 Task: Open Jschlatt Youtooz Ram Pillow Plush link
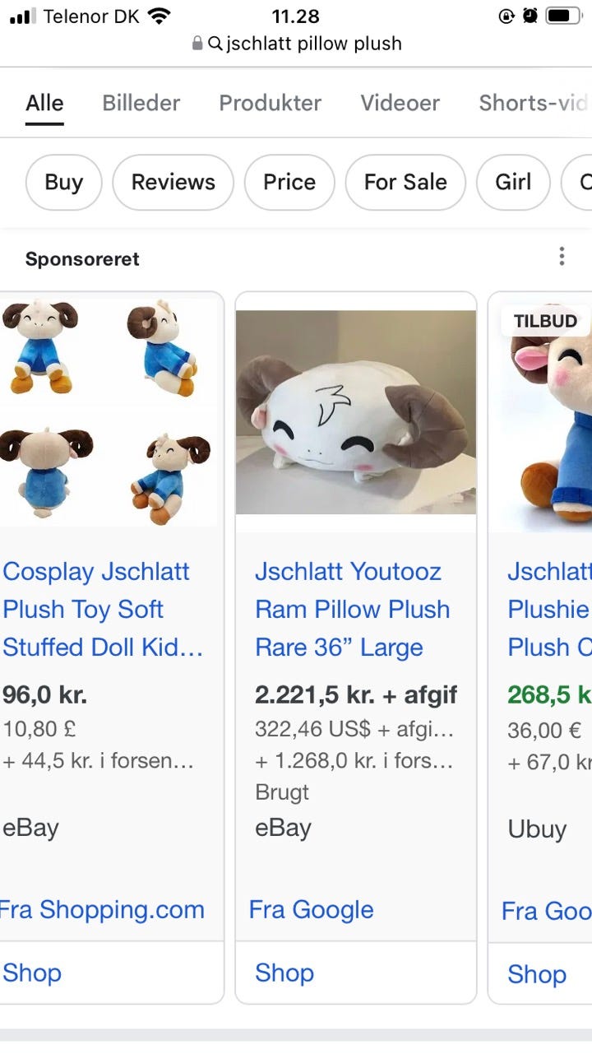[353, 609]
